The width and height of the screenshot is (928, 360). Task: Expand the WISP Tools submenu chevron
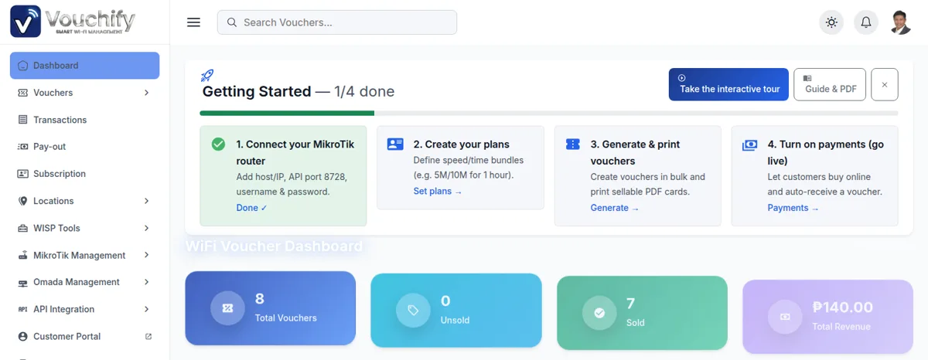pyautogui.click(x=147, y=228)
